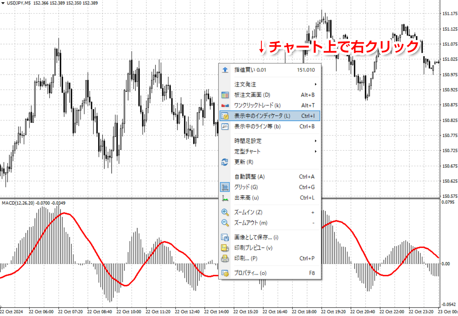The image size is (458, 316).
Task: Enable ワンクリックトレード one-click trading
Action: 256,105
